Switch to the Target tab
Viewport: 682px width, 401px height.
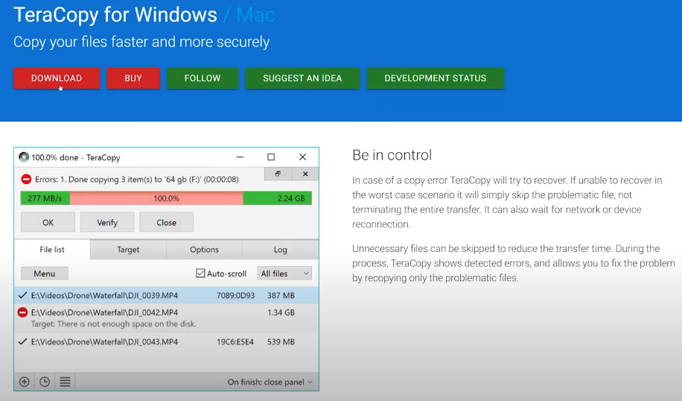[x=128, y=250]
